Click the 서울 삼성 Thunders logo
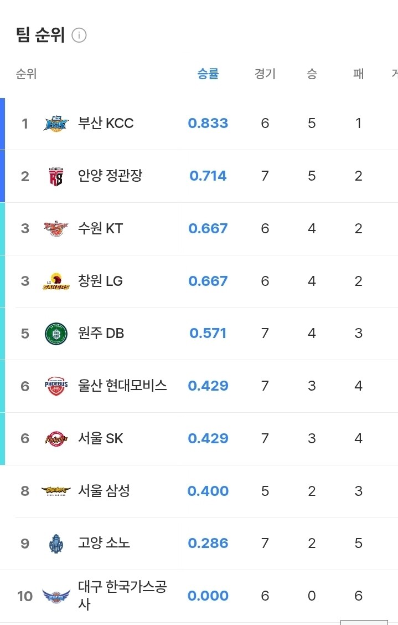Viewport: 398px width, 625px height. pos(56,491)
